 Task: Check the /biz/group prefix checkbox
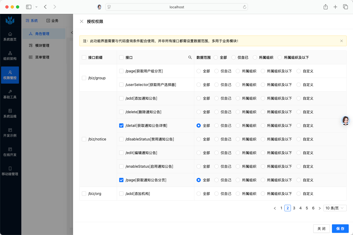pos(84,78)
